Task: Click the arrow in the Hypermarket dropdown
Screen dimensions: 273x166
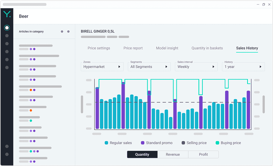Action: pos(119,67)
